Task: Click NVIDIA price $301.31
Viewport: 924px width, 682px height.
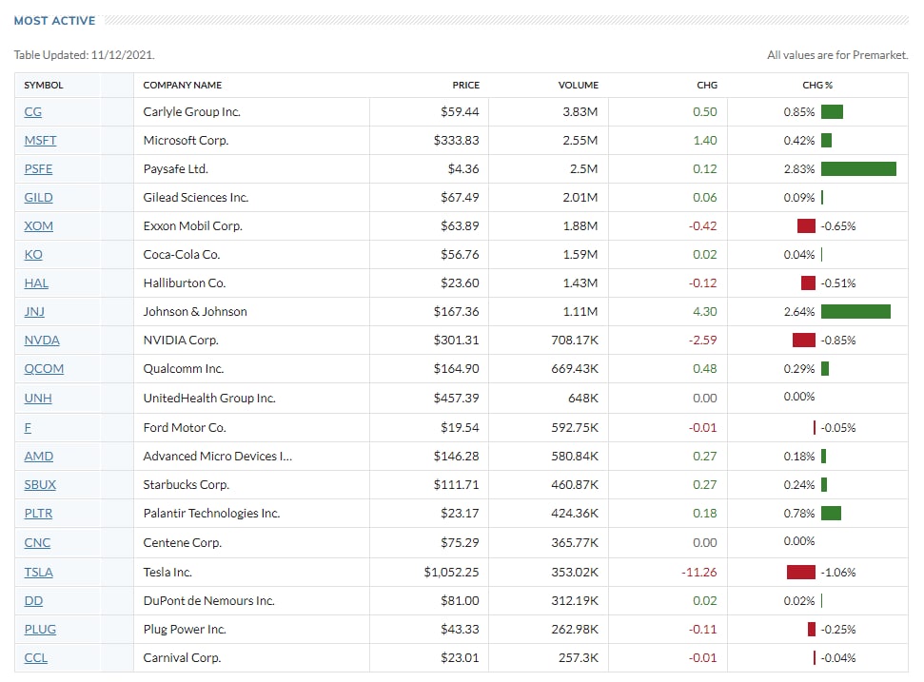Action: tap(456, 341)
